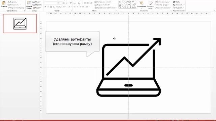Open the font size dropdown
The height and width of the screenshot is (121, 216).
click(x=61, y=3)
